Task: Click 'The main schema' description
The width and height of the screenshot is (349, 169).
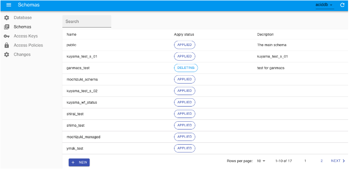Action: 271,45
